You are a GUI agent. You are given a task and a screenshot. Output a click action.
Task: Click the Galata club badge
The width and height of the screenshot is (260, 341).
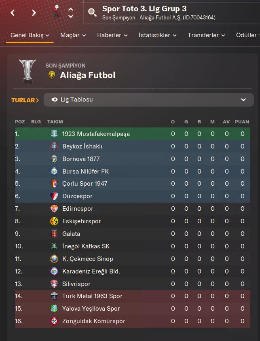pyautogui.click(x=54, y=234)
